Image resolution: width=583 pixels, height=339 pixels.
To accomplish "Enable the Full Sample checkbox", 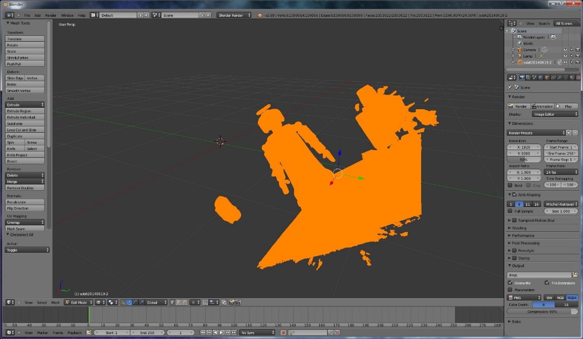I will pos(510,211).
